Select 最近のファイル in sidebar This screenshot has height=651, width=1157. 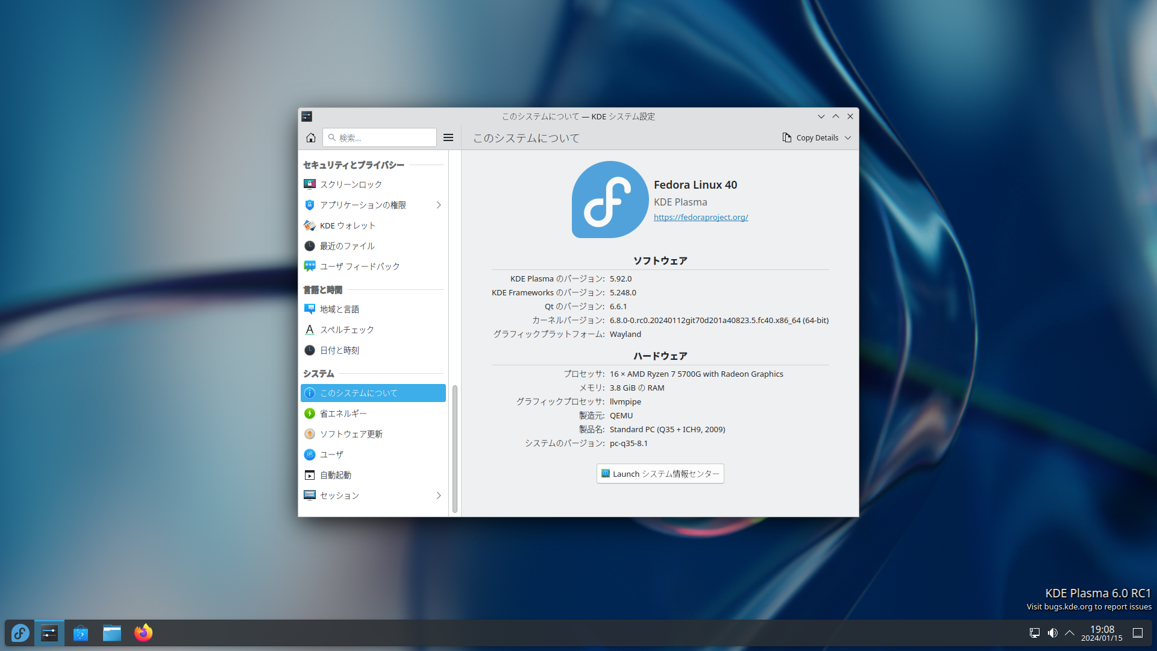coord(347,246)
